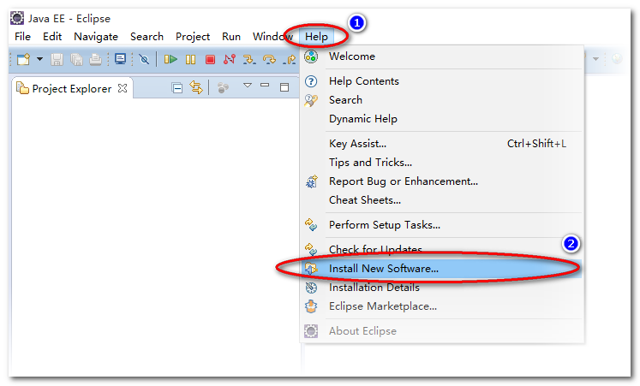Open the File menu
This screenshot has height=386, width=640.
coord(23,37)
